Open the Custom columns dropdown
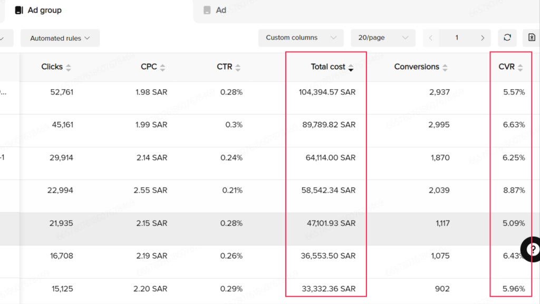This screenshot has height=304, width=540. (x=301, y=37)
